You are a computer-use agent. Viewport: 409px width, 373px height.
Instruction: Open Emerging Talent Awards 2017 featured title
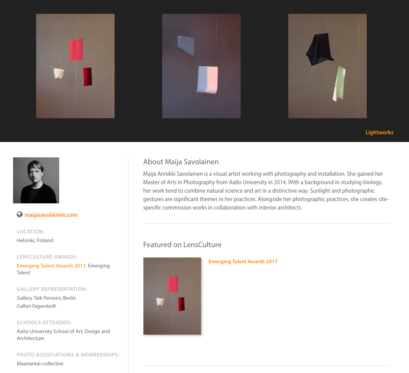[x=243, y=261]
